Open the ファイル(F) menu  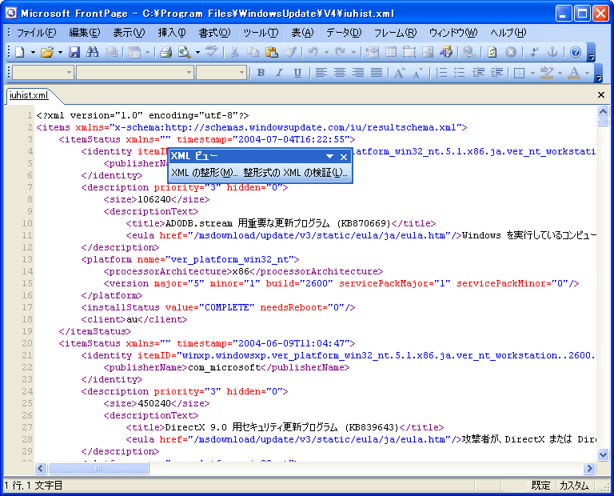[36, 33]
